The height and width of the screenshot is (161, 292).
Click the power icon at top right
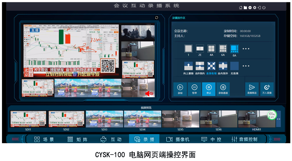[264, 8]
